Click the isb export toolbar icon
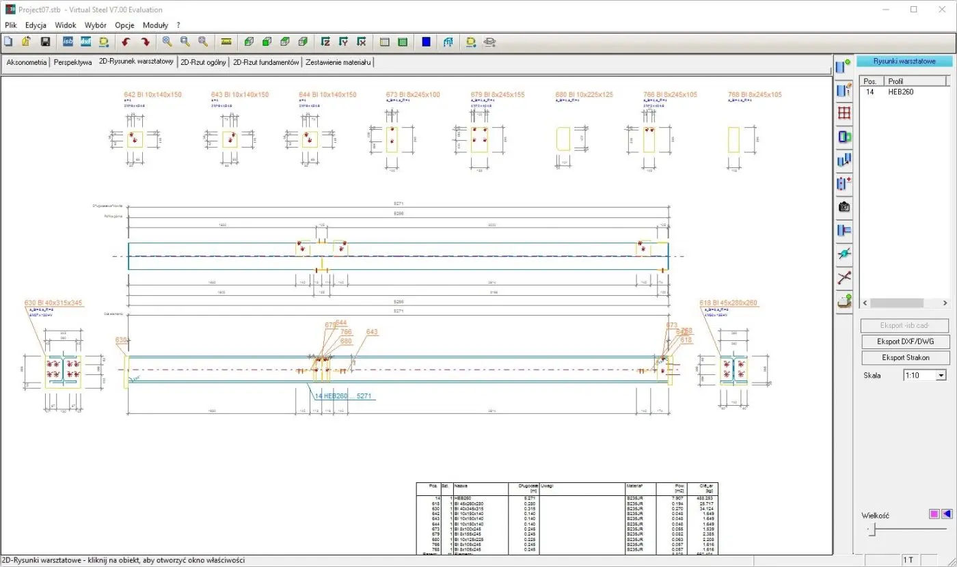The height and width of the screenshot is (567, 957). click(68, 42)
